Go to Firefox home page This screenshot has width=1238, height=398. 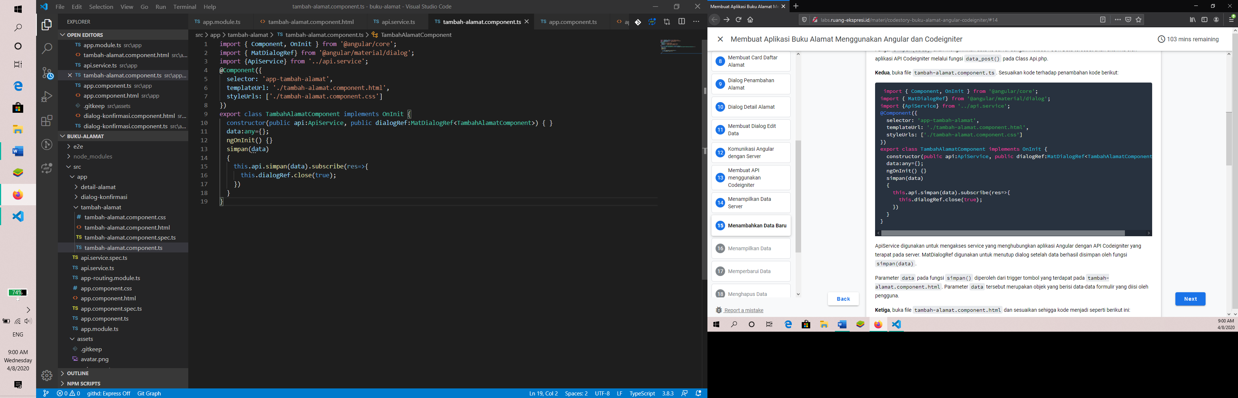tap(750, 20)
